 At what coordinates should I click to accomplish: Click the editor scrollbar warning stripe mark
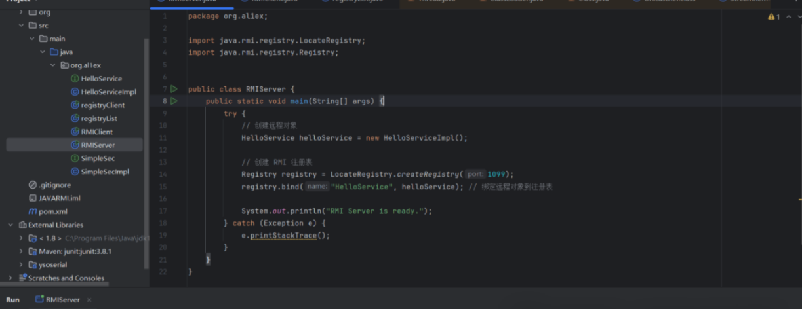click(799, 199)
